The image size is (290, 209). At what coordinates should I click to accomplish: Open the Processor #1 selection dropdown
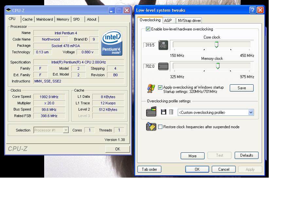coord(66,130)
